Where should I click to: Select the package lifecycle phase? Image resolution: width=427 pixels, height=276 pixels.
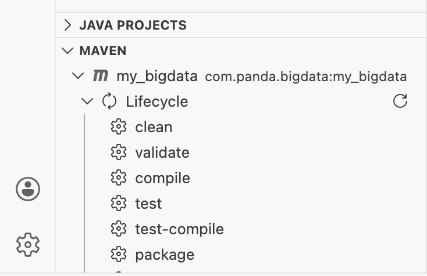click(165, 255)
